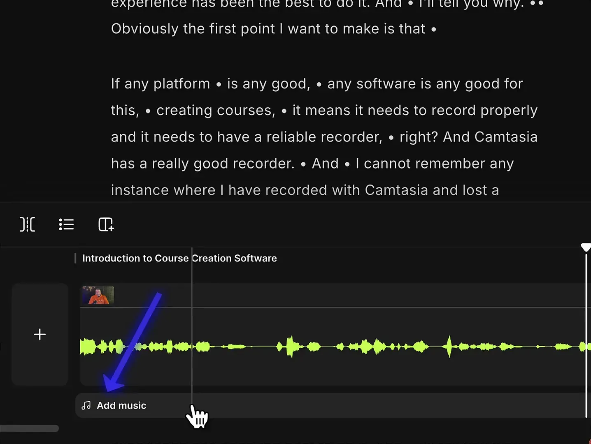
Task: Add a new scene with the add-scene icon
Action: (106, 224)
